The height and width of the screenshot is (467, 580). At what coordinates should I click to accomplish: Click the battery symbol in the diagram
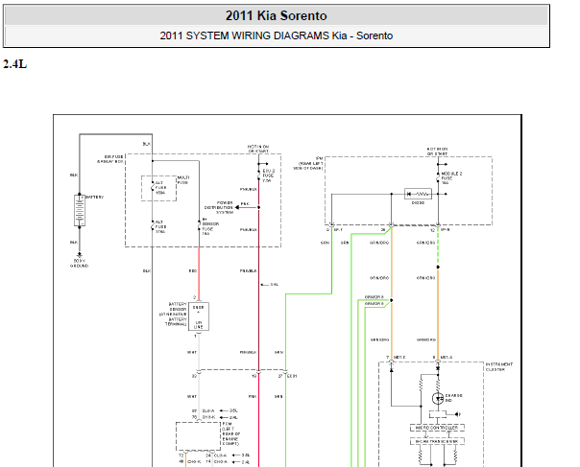(x=80, y=210)
